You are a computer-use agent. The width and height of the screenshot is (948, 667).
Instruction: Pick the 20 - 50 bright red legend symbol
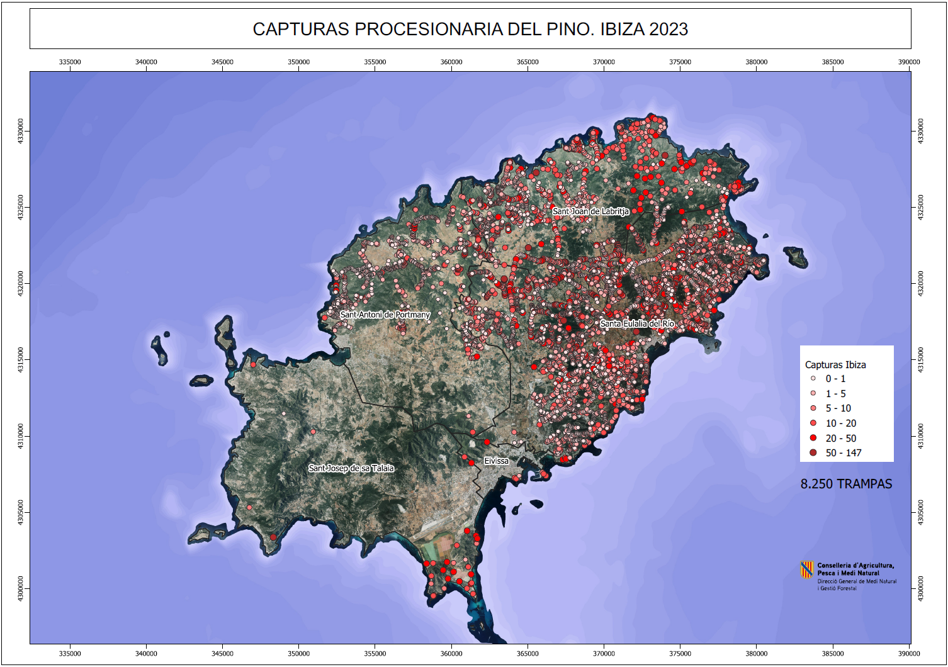[x=813, y=438]
